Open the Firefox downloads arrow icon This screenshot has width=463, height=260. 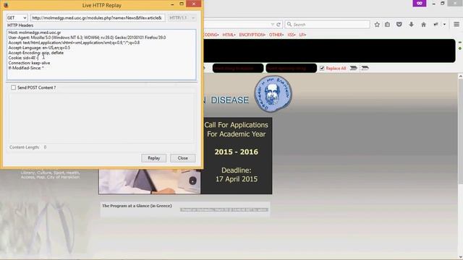pyautogui.click(x=412, y=25)
